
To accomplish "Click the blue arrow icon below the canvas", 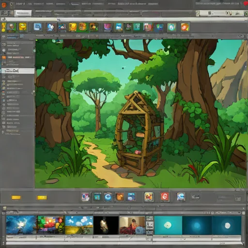I will [181, 197].
